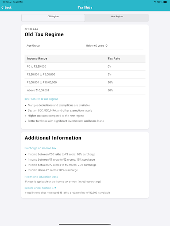170x226 pixels.
Task: Tap the Surcharge on Income Tax heading
Action: tap(40, 148)
